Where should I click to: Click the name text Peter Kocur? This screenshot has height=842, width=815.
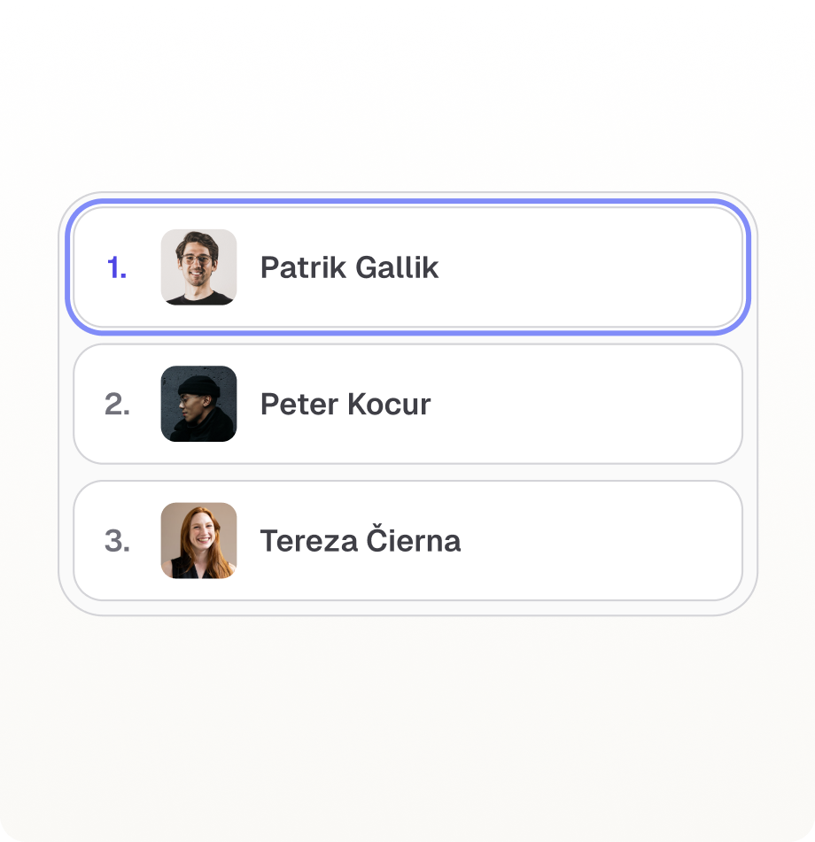[345, 404]
